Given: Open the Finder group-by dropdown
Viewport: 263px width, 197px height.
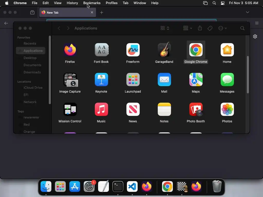Looking at the screenshot, I should (x=187, y=28).
